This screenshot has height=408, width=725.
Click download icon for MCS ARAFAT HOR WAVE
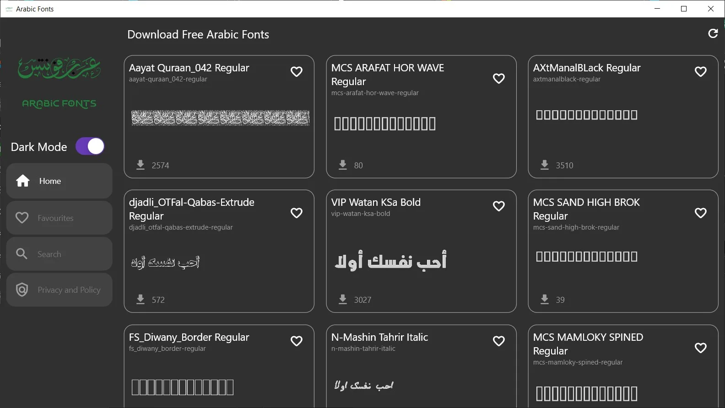[343, 165]
